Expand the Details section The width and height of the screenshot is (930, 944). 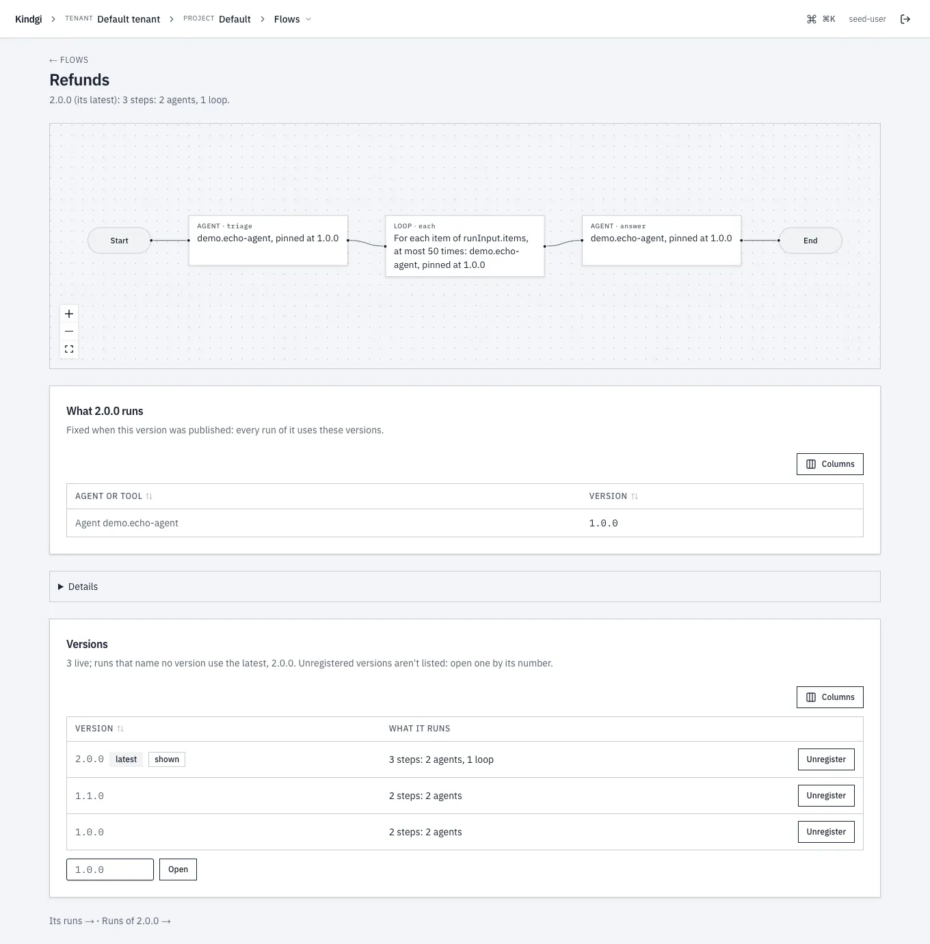464,586
